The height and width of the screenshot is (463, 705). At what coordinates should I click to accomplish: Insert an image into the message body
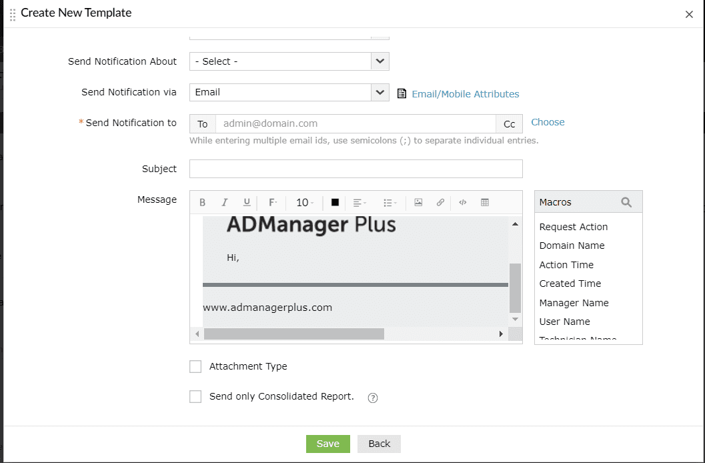point(418,202)
